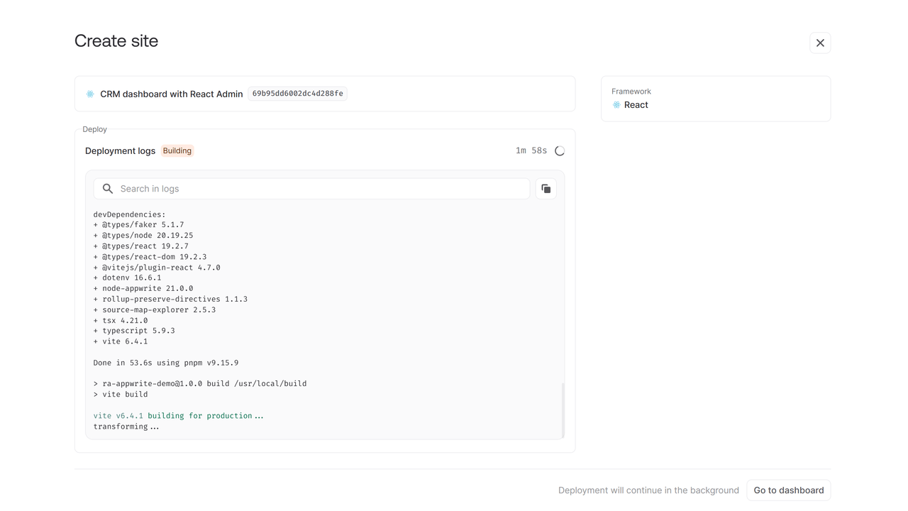
Task: Click the 1m 58s build timer
Action: coord(531,151)
